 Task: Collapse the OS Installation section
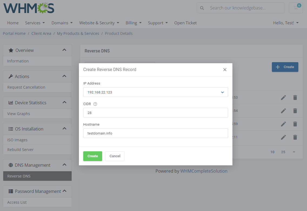pos(64,129)
